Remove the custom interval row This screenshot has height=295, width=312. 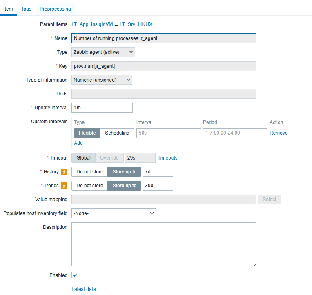click(279, 133)
